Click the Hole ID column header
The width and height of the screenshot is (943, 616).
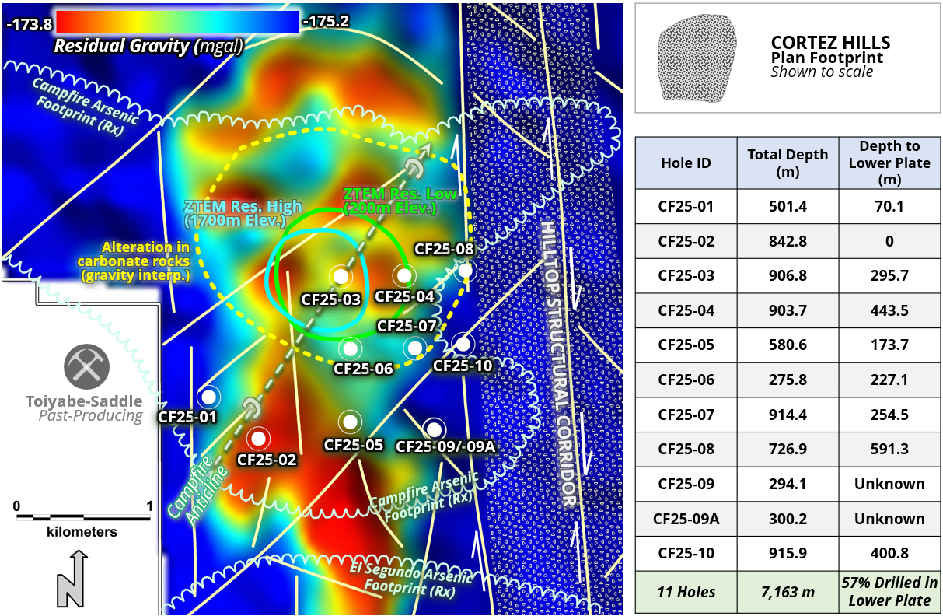(686, 163)
